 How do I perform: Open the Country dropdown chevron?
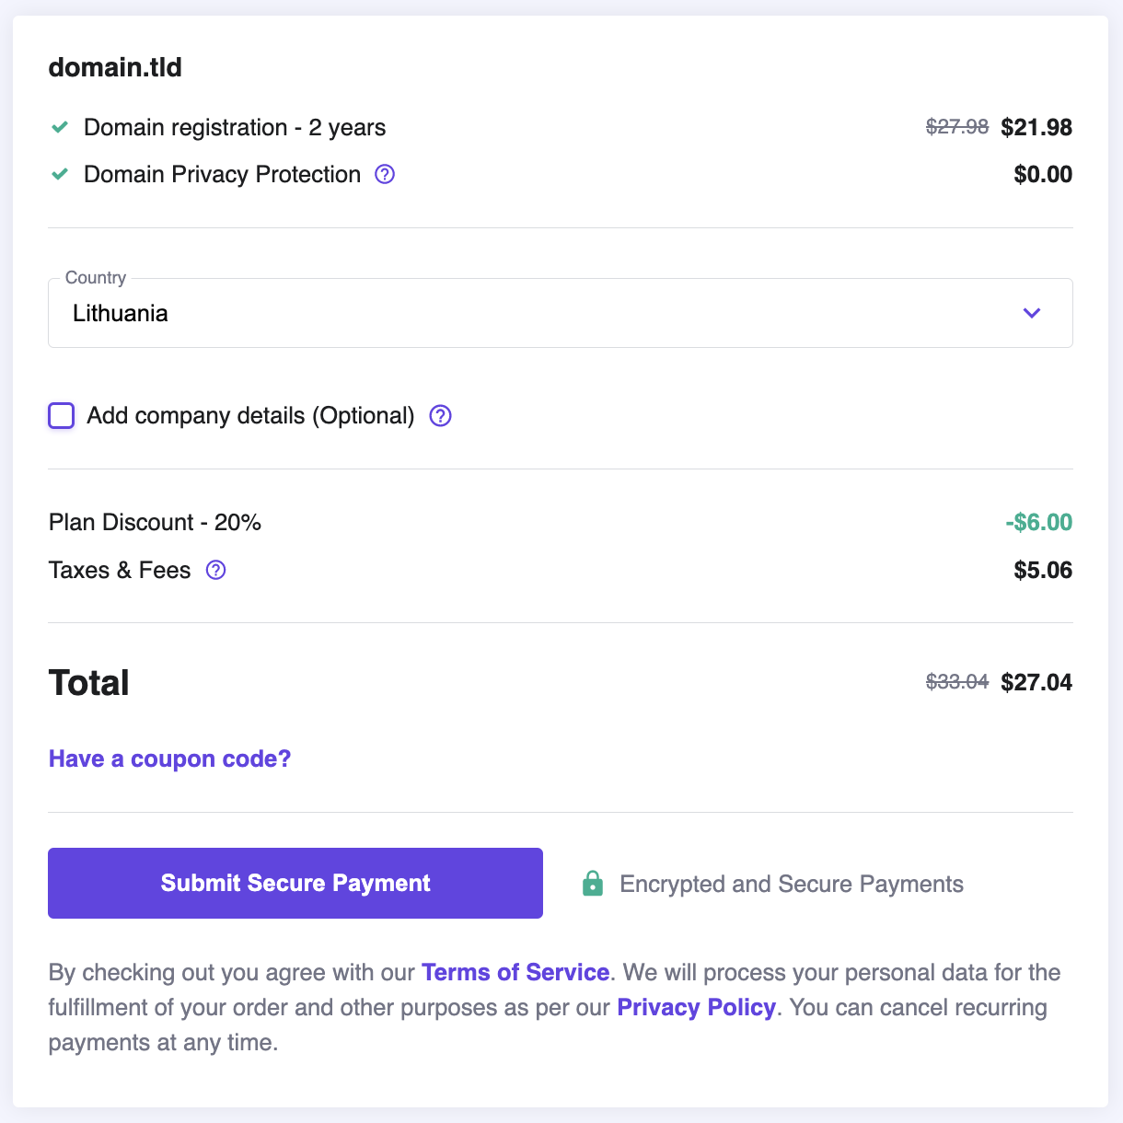coord(1032,313)
